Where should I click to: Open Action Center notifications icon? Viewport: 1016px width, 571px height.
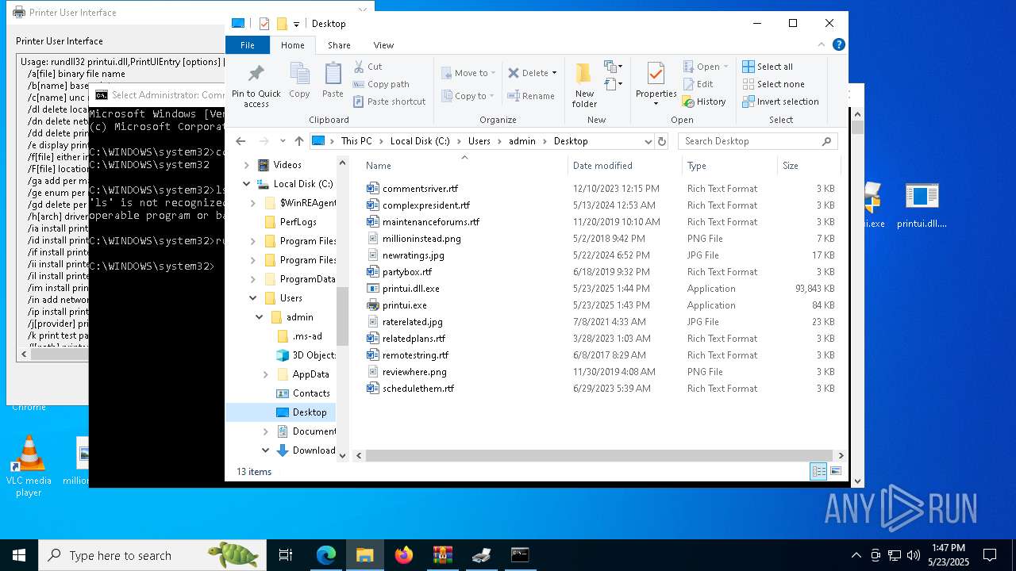coord(990,555)
